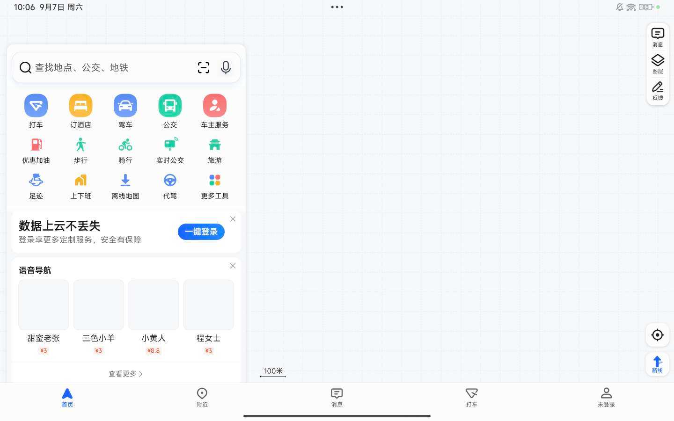The image size is (674, 421).
Task: Click the muted notification bell icon
Action: [x=620, y=7]
